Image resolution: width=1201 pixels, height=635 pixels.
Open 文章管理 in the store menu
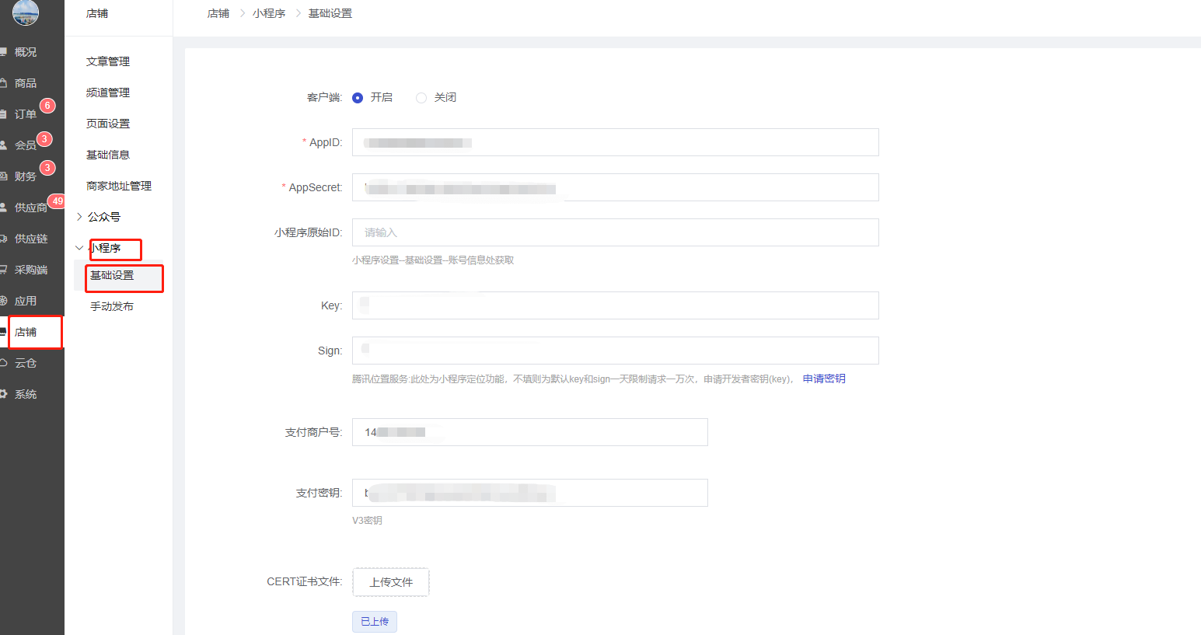[108, 61]
